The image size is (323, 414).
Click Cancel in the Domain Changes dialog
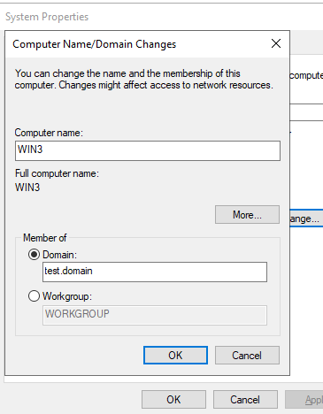click(x=247, y=356)
